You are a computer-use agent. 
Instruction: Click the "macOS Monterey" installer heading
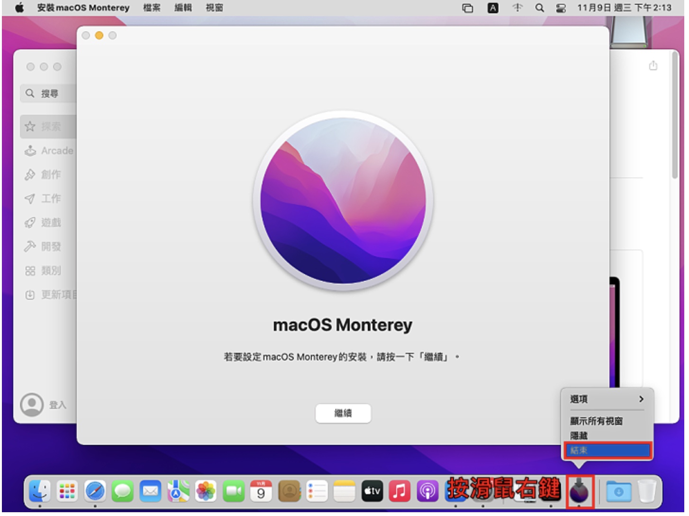[343, 325]
